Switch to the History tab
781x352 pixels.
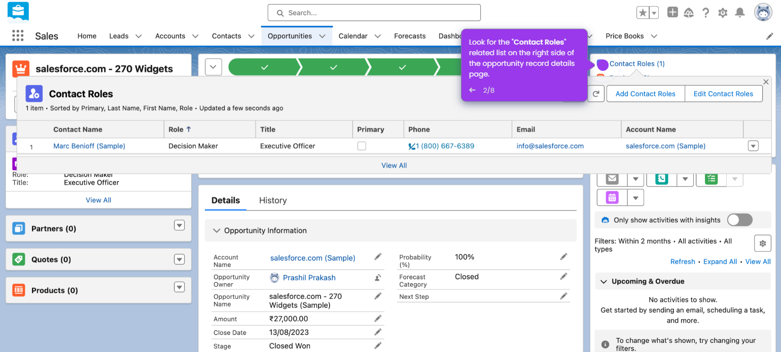click(272, 200)
